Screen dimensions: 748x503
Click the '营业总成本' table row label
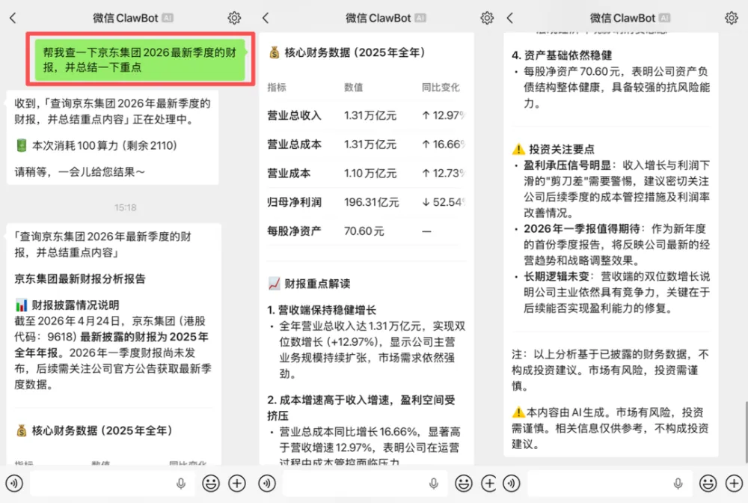pyautogui.click(x=294, y=144)
